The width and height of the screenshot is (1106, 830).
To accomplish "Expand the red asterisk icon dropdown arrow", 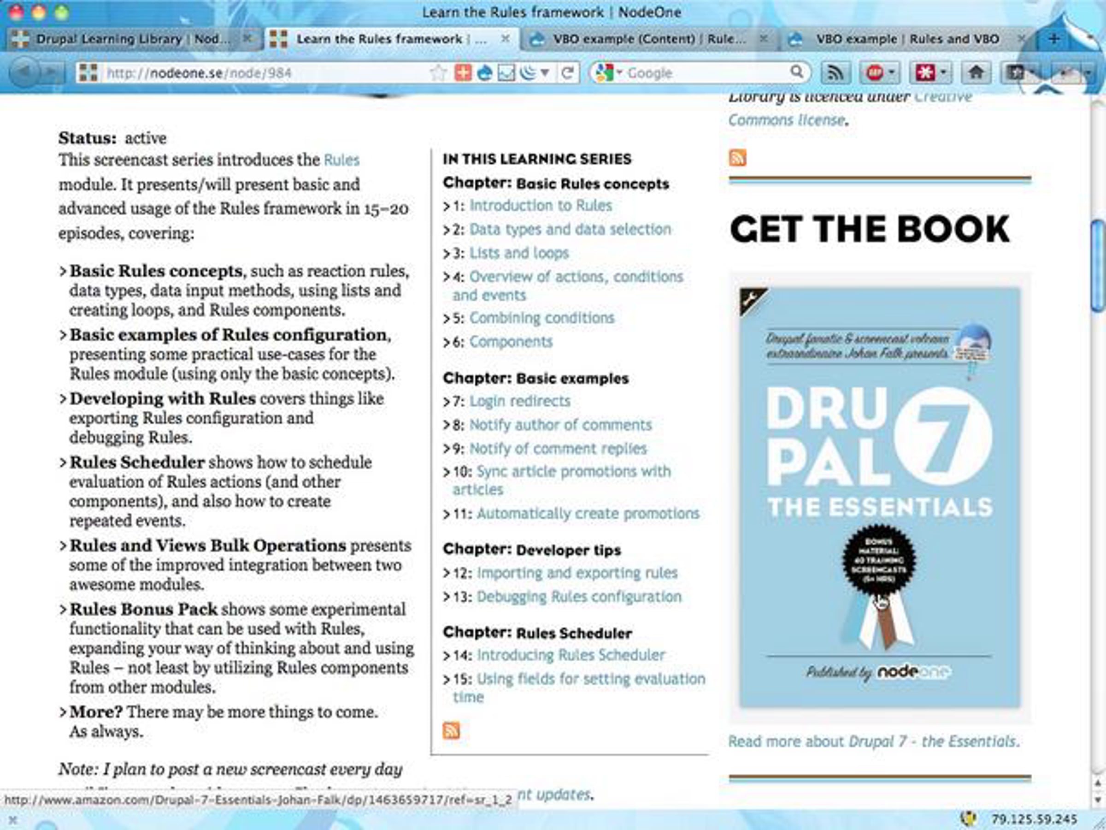I will point(943,73).
